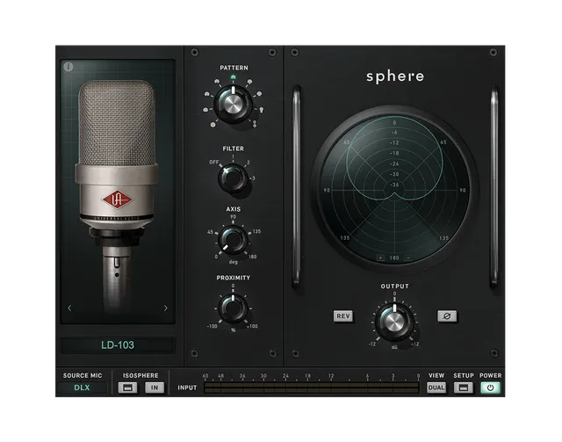Click the polar display minus zoom icon
562x442 pixels.
[x=407, y=257]
